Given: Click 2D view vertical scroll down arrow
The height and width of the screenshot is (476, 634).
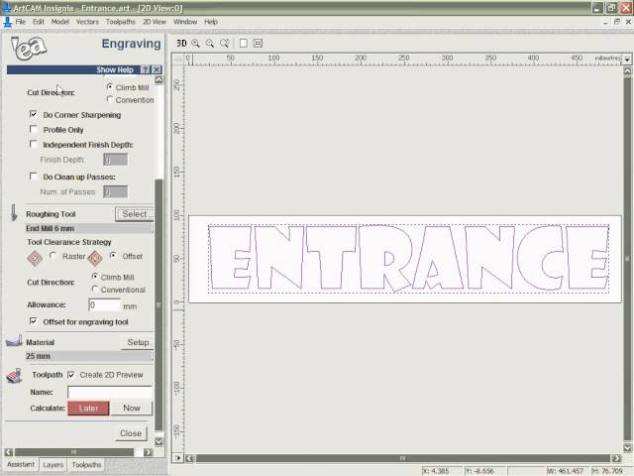Looking at the screenshot, I should tap(627, 447).
